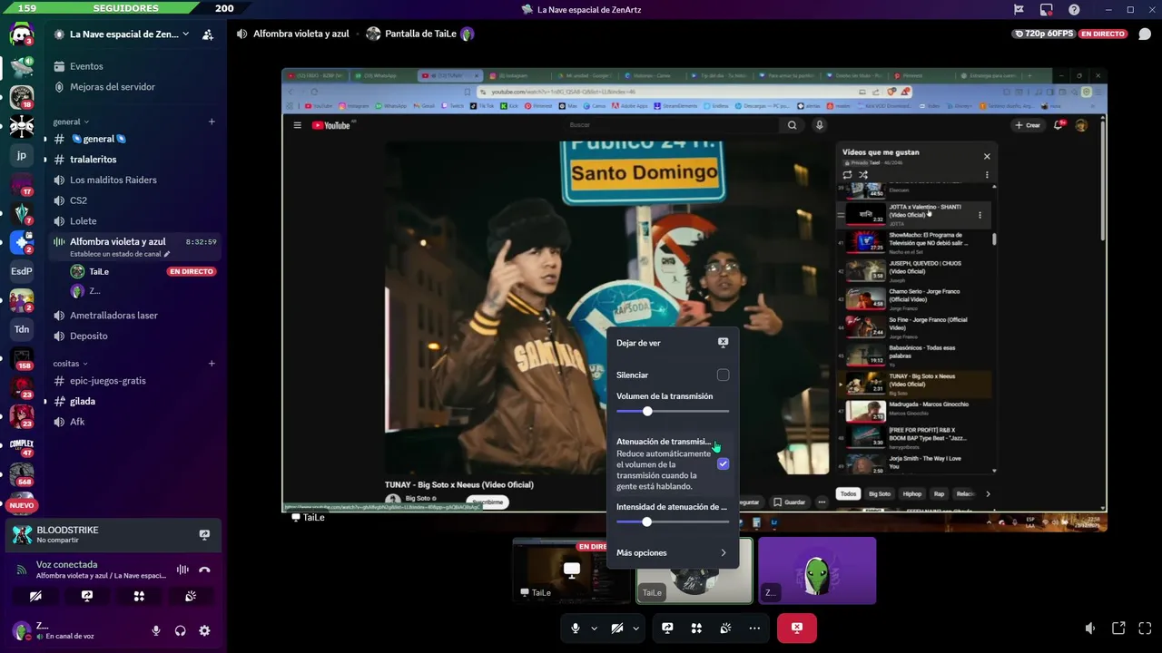Open microphone device options chevron

(x=594, y=628)
